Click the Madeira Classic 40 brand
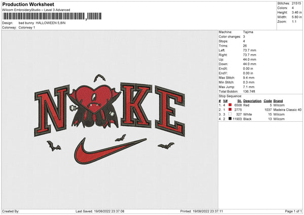Image resolution: width=304 pixels, height=215 pixels. pos(287,110)
